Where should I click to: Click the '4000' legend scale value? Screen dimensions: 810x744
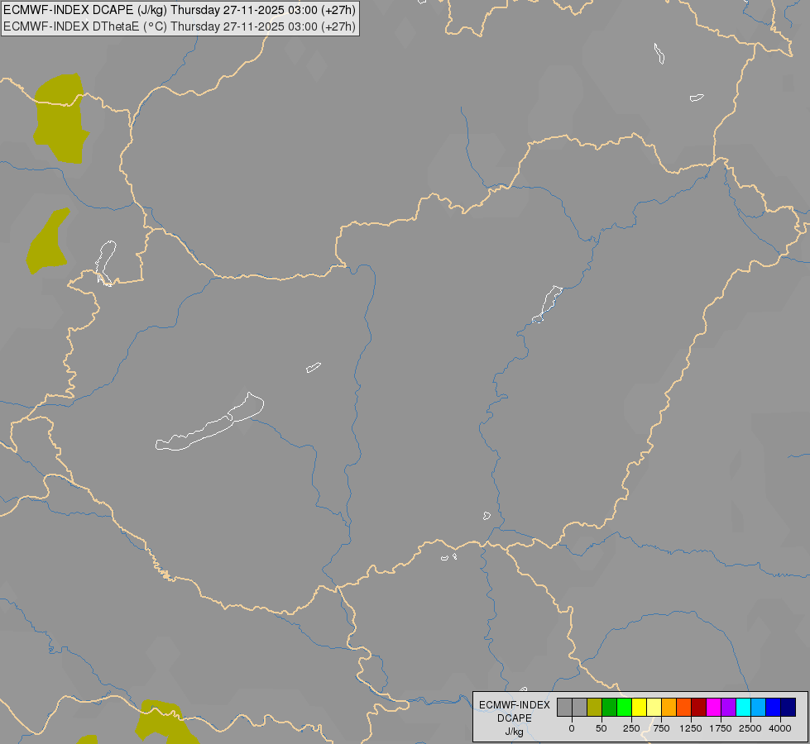(x=780, y=728)
